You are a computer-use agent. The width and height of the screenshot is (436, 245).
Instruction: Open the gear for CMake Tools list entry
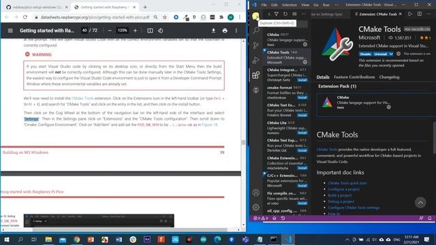point(305,62)
